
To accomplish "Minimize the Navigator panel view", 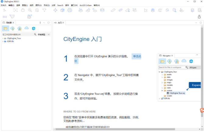I will click(x=44, y=23).
